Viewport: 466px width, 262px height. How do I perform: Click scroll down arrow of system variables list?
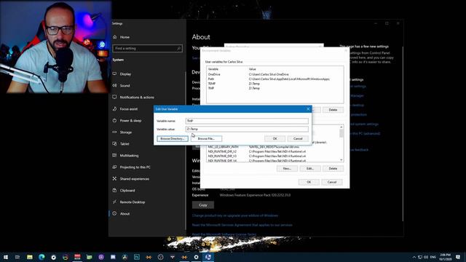click(341, 160)
